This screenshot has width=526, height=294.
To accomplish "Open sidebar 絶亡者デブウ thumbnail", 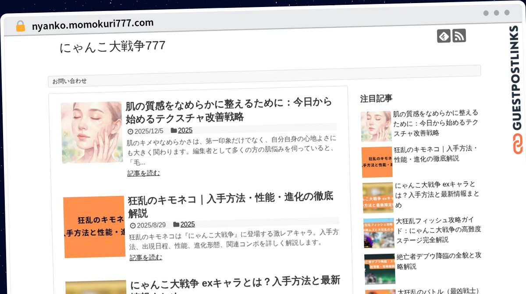I will [380, 269].
